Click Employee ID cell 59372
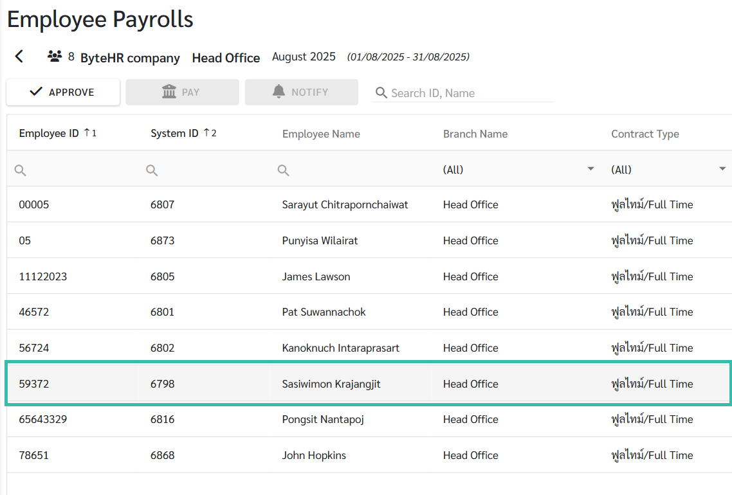The image size is (732, 495). [x=34, y=384]
